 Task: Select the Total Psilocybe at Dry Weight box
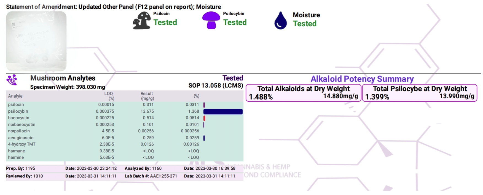click(x=419, y=93)
